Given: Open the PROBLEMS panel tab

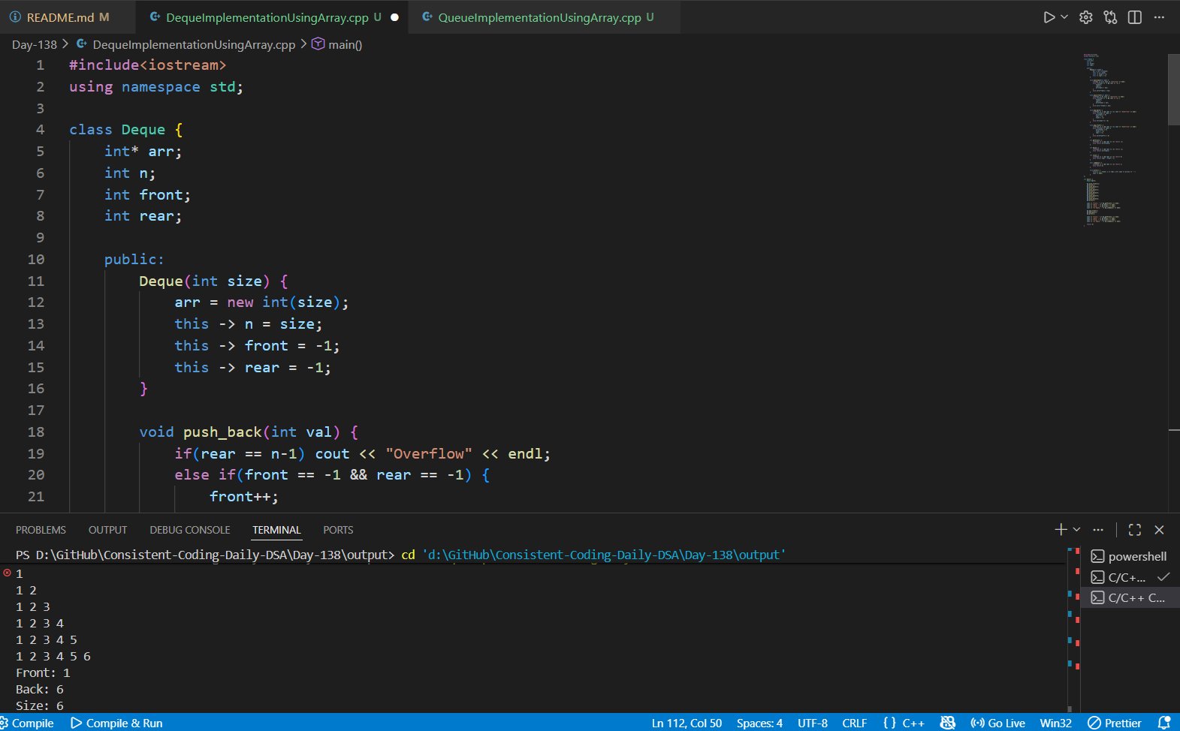Looking at the screenshot, I should click(41, 530).
